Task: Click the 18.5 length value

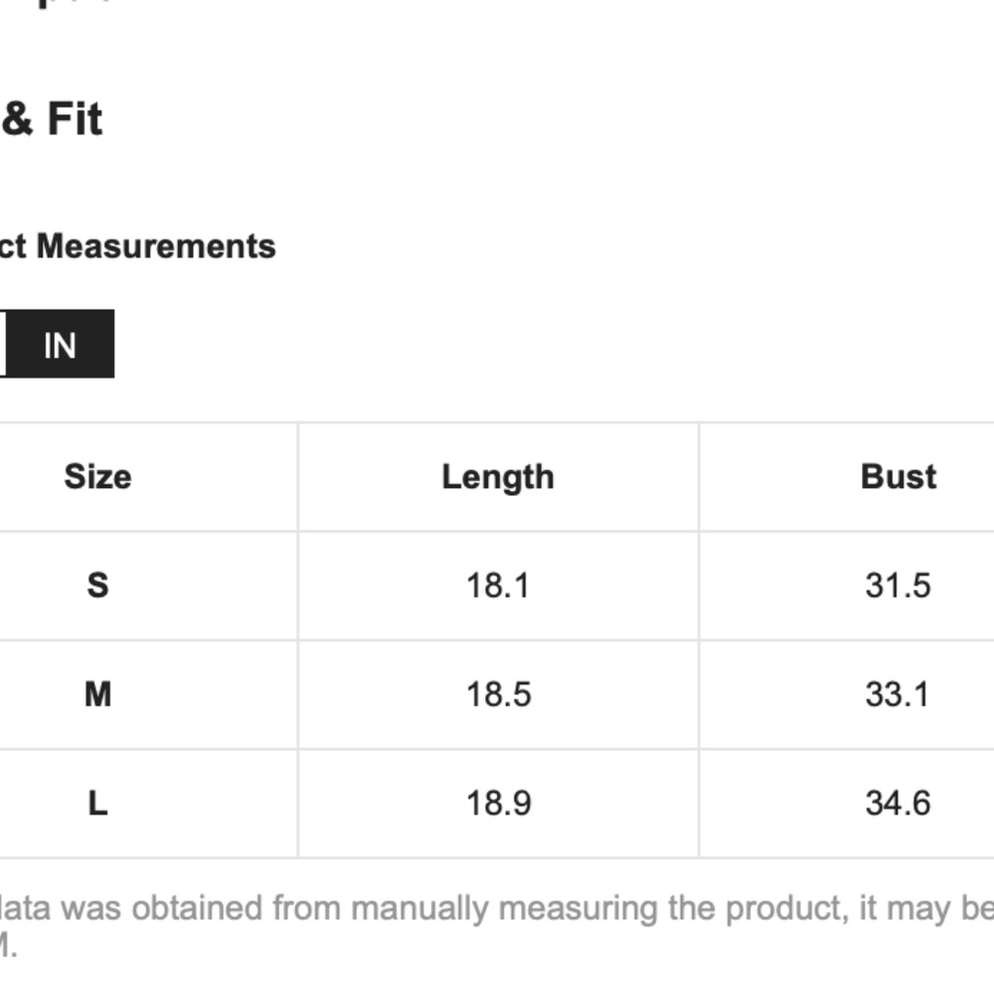Action: (x=498, y=694)
